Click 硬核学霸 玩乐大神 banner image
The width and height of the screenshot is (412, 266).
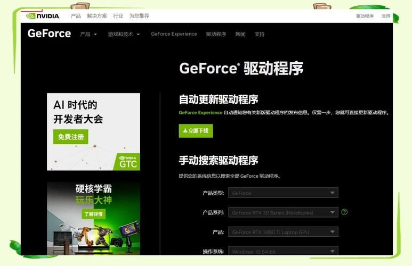[x=93, y=218]
